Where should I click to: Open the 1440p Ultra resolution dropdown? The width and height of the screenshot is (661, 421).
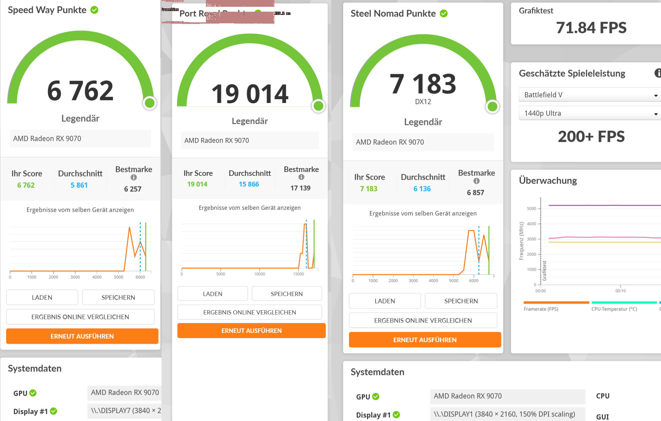click(590, 113)
